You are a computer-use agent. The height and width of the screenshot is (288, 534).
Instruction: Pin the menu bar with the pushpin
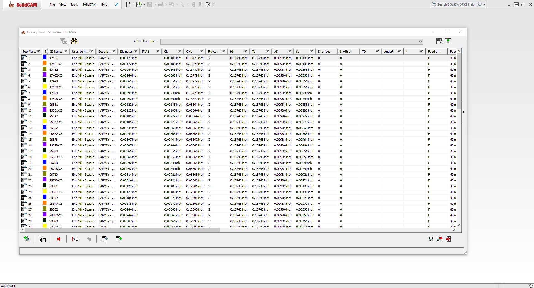click(117, 4)
